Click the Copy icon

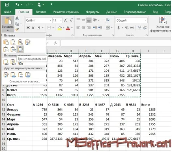tap(17, 24)
